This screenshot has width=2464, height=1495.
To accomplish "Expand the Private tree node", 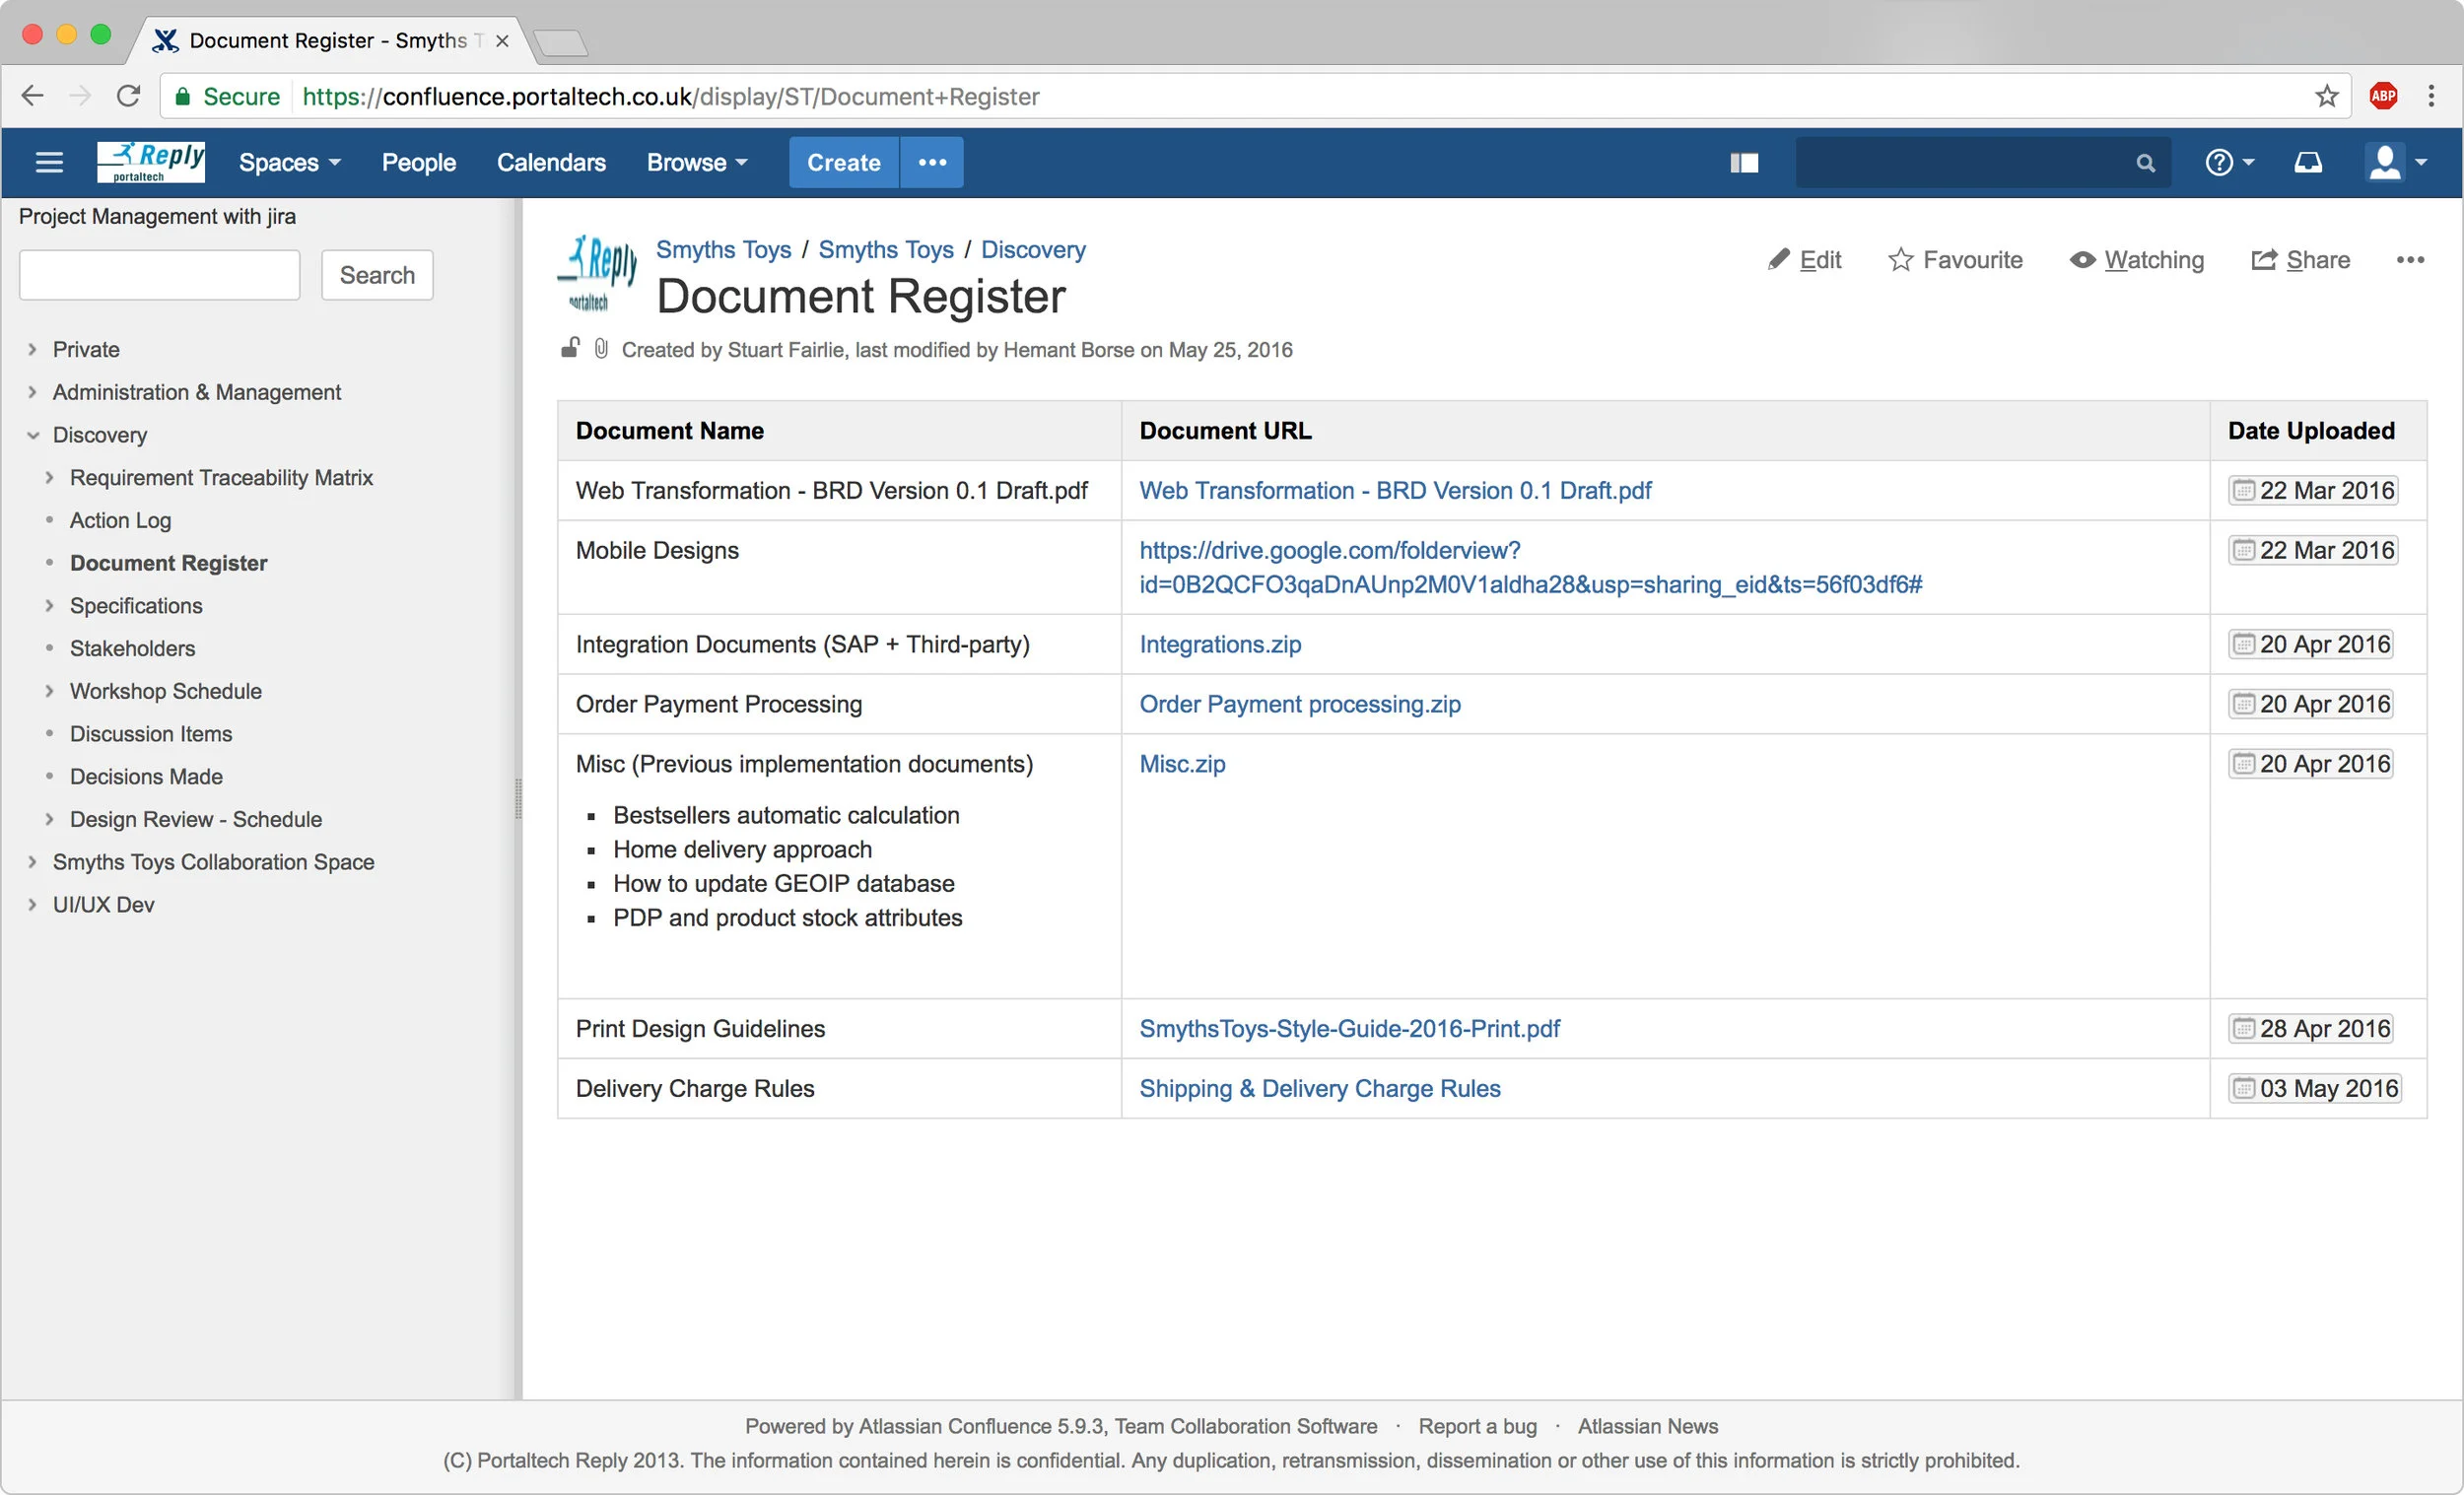I will point(32,349).
